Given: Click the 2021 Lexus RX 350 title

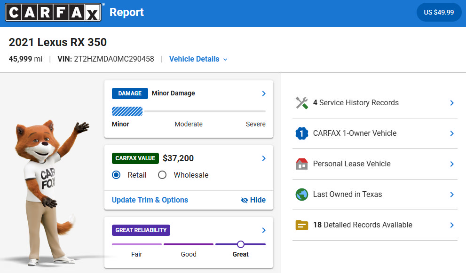Looking at the screenshot, I should click(58, 42).
